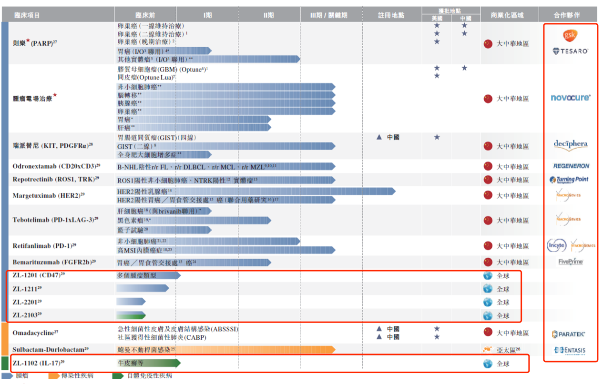Click the globe icon in ZL-1201 (CD47) row
The width and height of the screenshot is (603, 384).
pyautogui.click(x=488, y=276)
